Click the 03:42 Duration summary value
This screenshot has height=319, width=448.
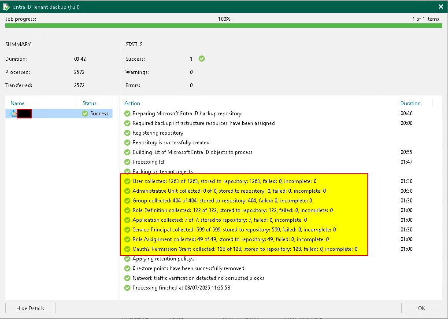80,59
